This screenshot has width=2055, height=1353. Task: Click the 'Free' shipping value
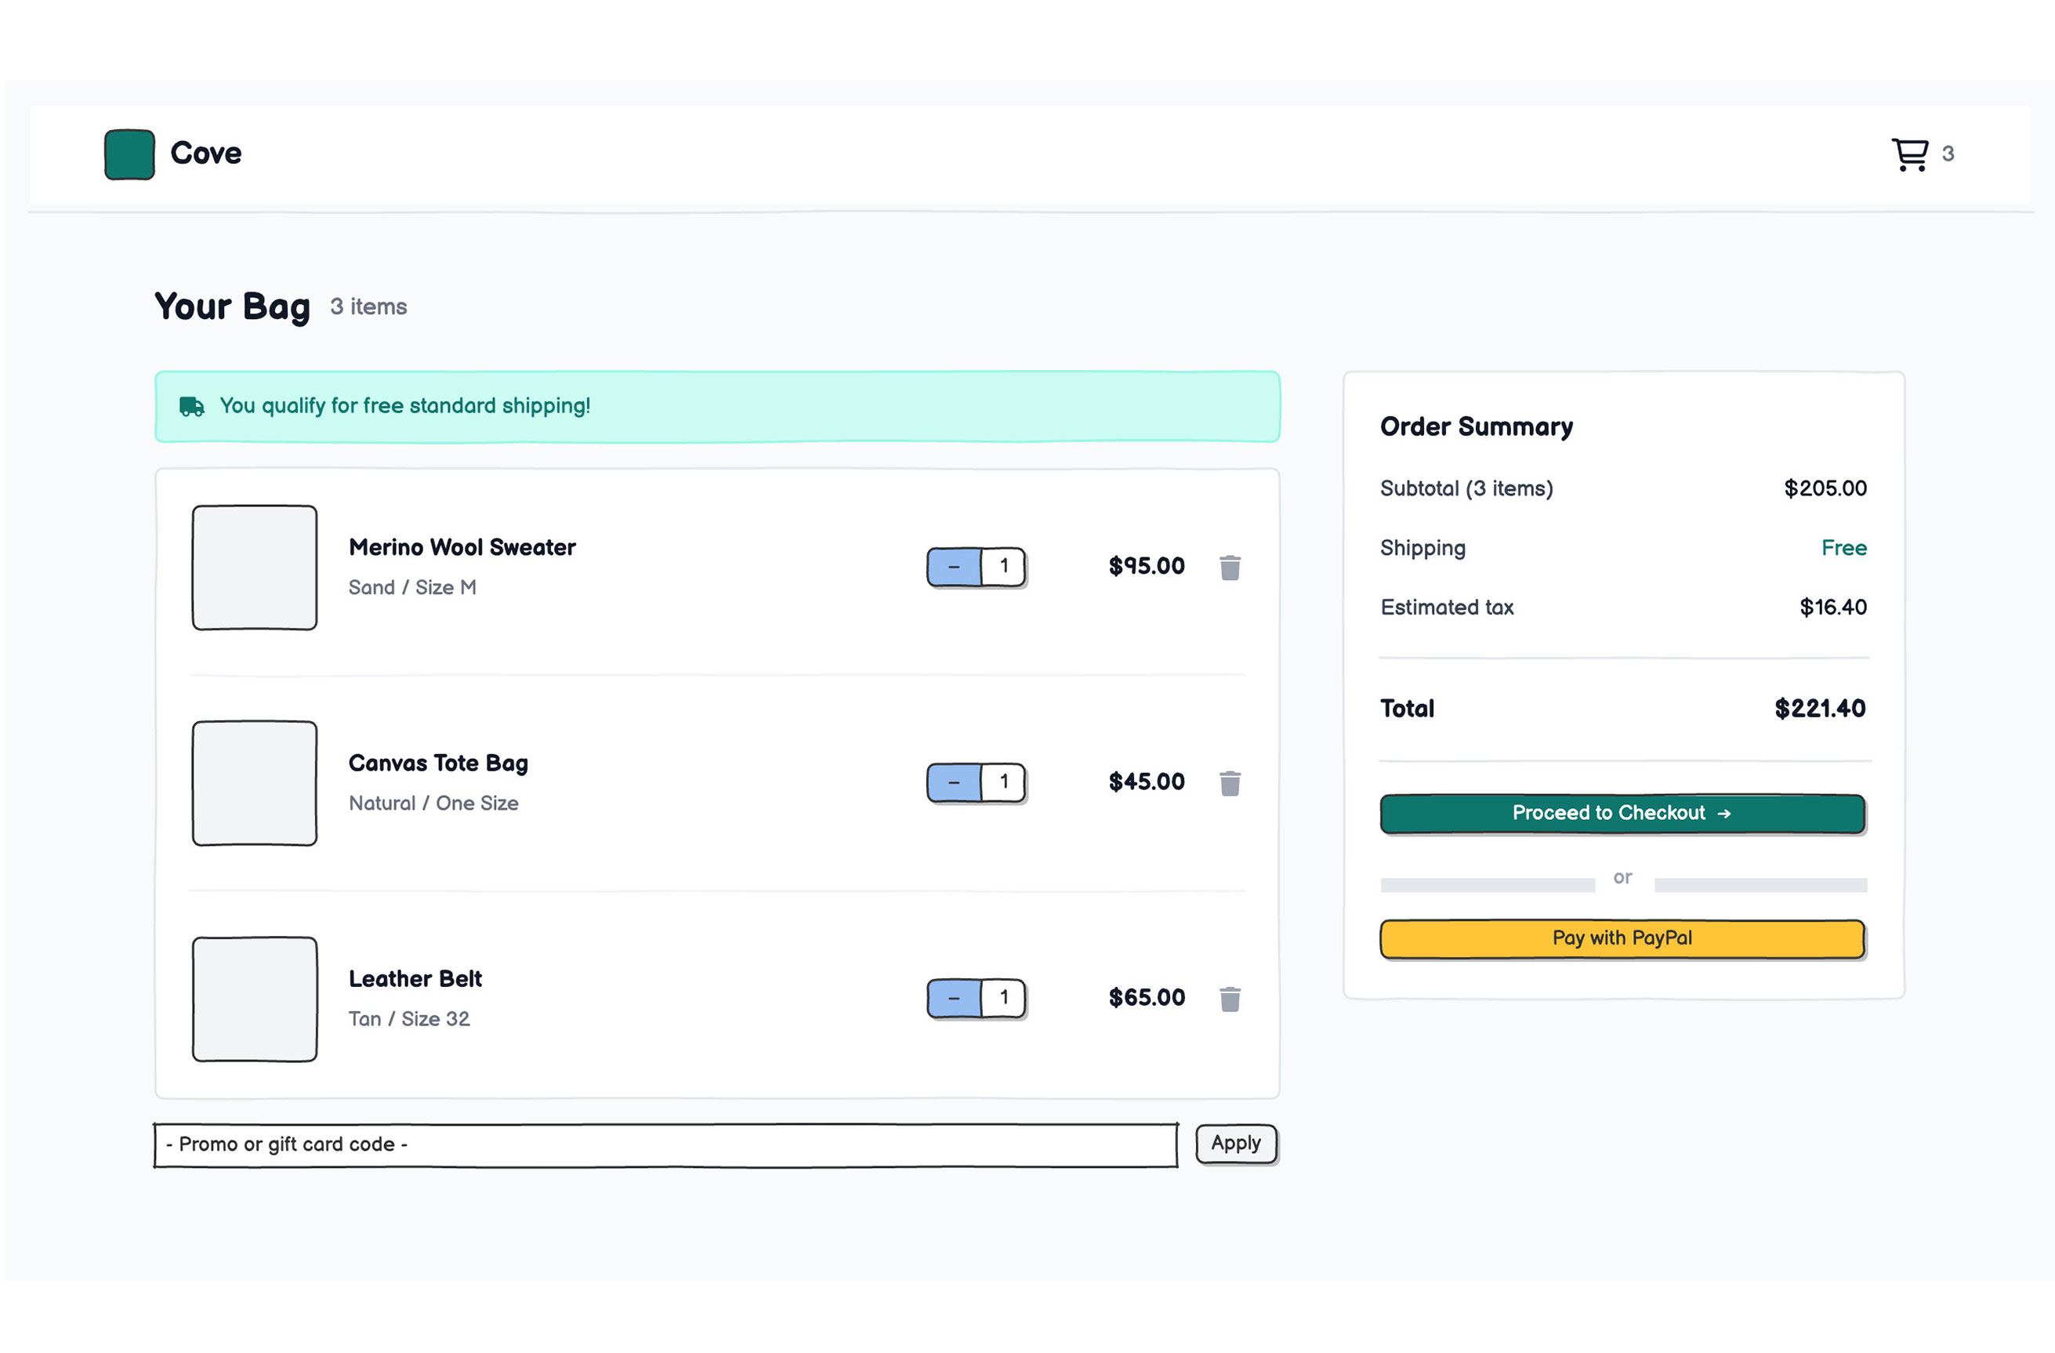point(1844,548)
